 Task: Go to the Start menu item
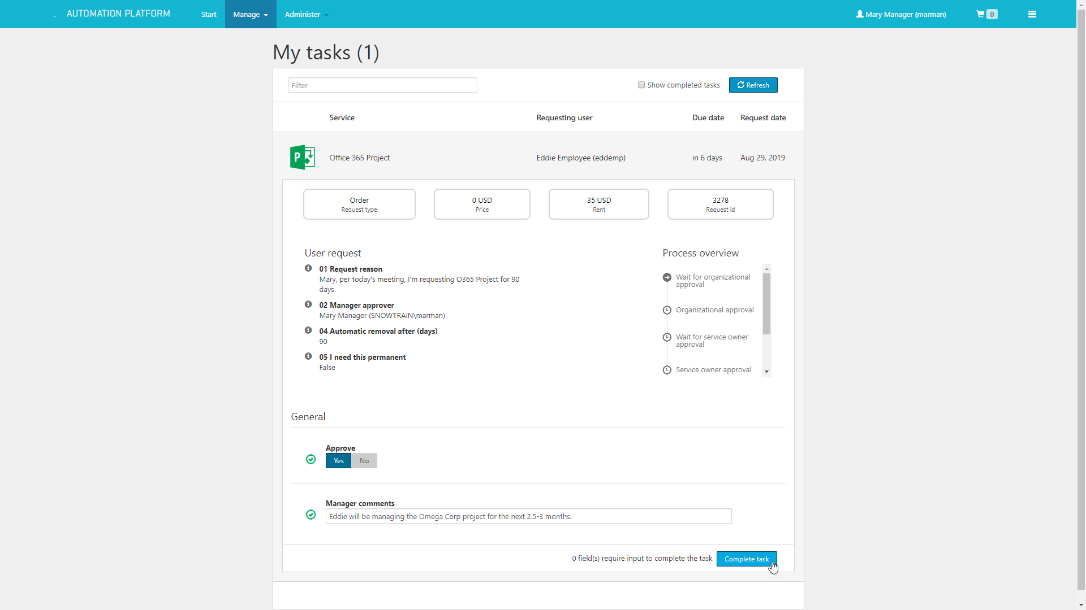pos(209,14)
